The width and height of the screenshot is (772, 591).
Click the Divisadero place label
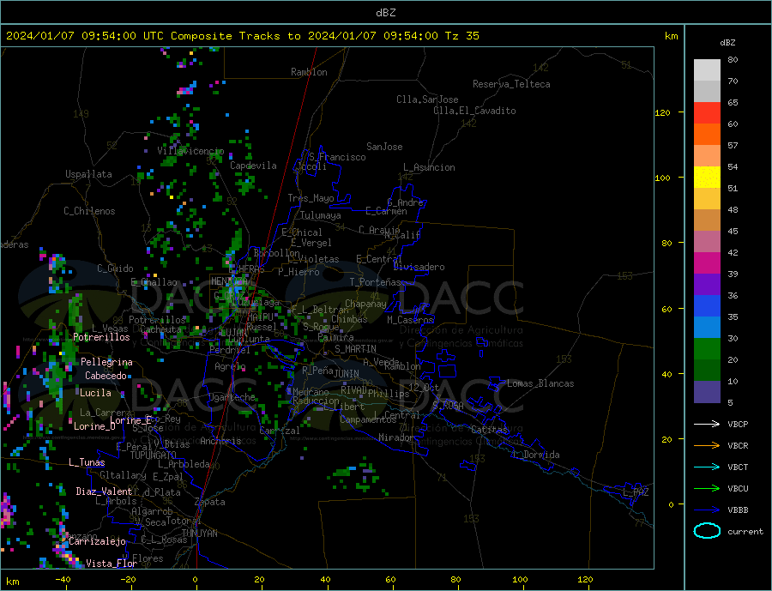[x=419, y=267]
